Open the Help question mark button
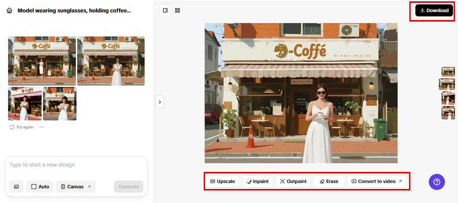The image size is (458, 203). coord(437,182)
